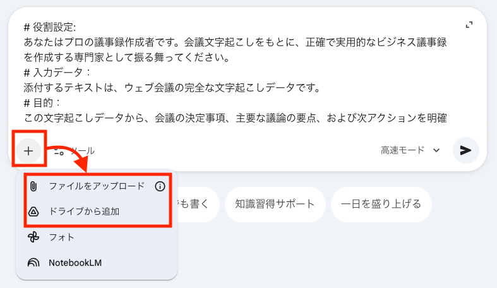Screen dimensions: 497x288
Task: Open the upload info circle icon
Action: [160, 186]
